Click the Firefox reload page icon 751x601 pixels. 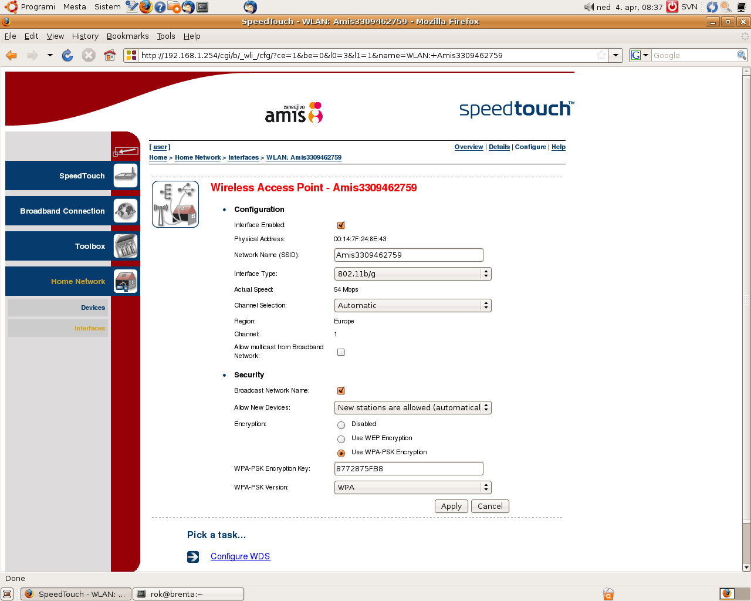[x=67, y=55]
